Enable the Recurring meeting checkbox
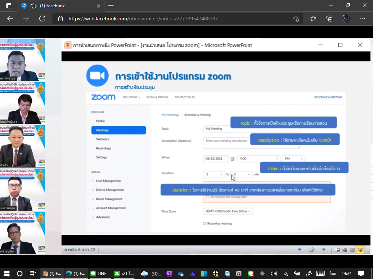This screenshot has width=373, height=279. click(x=204, y=223)
